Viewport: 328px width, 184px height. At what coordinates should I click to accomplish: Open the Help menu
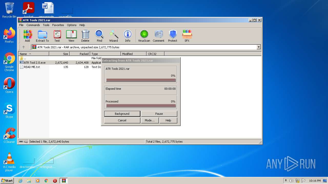tap(82, 25)
